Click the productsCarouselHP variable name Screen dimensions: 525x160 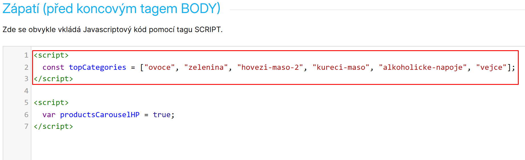100,115
